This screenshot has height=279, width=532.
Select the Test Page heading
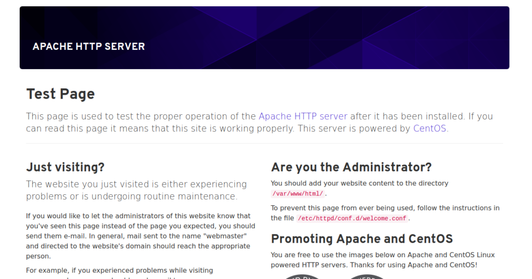pyautogui.click(x=60, y=94)
